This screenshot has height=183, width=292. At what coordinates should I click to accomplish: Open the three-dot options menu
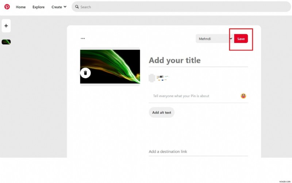click(x=83, y=38)
